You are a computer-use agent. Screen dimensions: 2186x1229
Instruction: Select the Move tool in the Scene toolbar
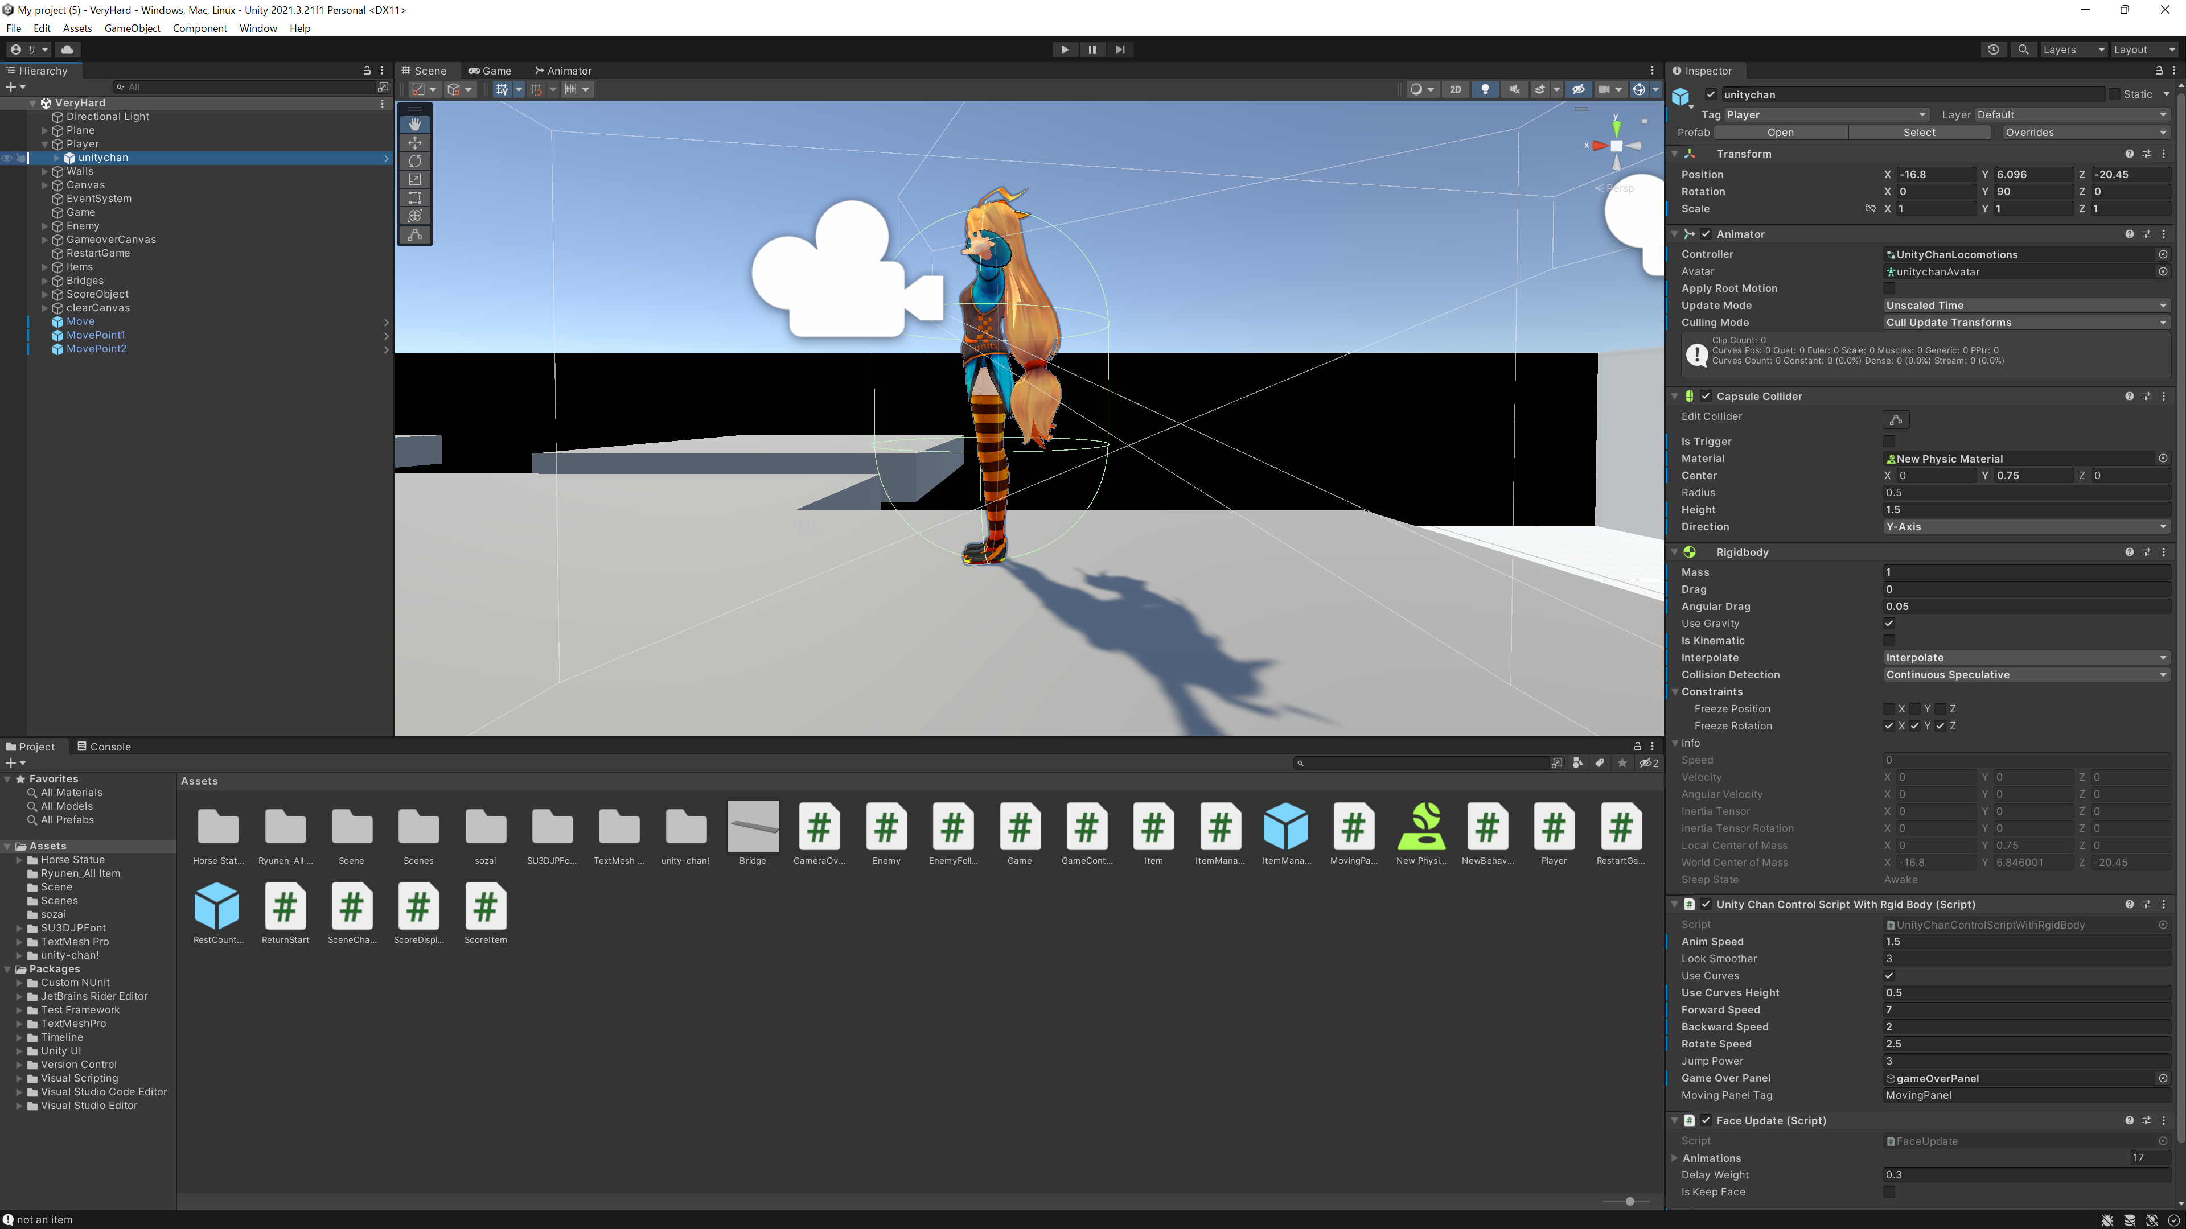pyautogui.click(x=415, y=142)
